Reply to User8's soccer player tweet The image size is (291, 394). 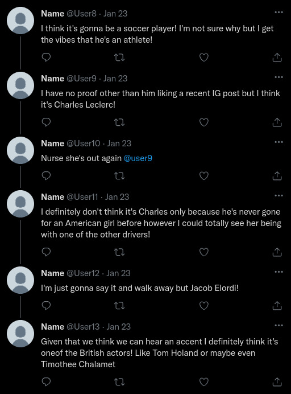coord(46,58)
